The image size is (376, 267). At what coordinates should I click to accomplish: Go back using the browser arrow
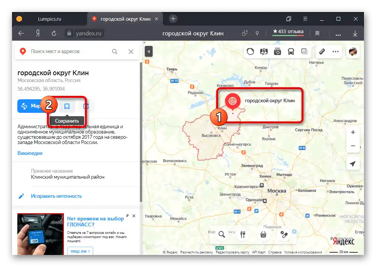pos(21,33)
